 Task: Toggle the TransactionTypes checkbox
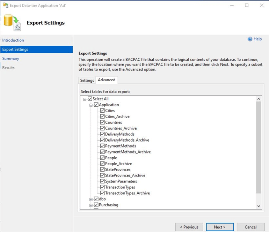point(102,187)
